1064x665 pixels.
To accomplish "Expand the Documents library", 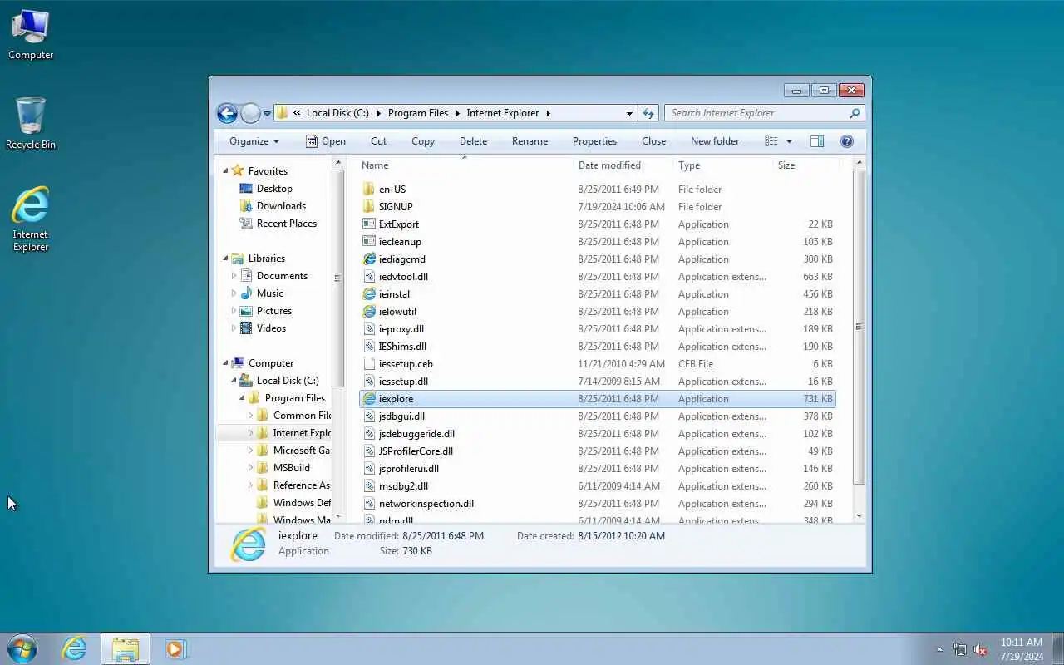I will click(234, 276).
